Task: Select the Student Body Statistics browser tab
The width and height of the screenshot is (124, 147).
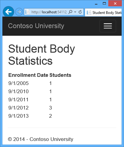Action: [x=103, y=12]
